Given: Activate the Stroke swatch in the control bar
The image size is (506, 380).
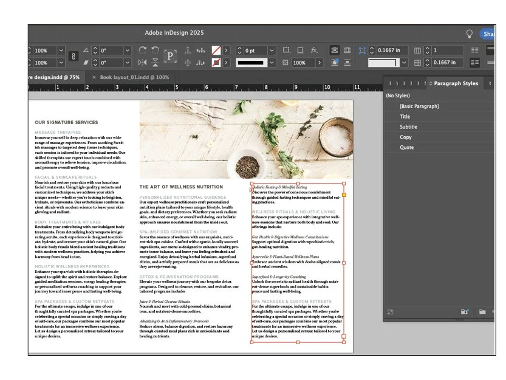Looking at the screenshot, I should (x=216, y=61).
